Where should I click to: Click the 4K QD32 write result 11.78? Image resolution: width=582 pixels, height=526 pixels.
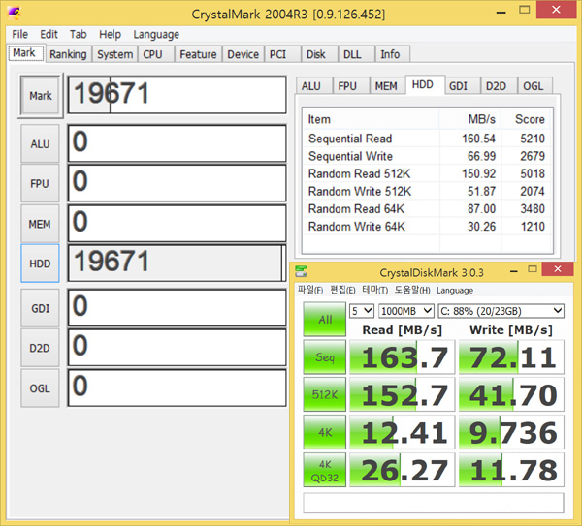[511, 470]
